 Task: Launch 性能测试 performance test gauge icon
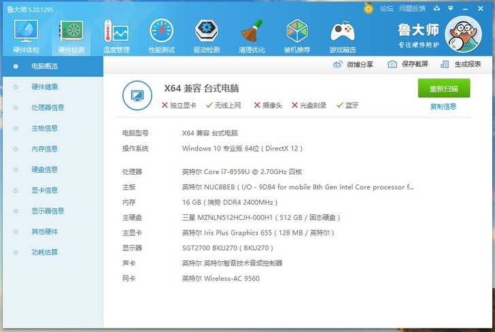click(161, 31)
